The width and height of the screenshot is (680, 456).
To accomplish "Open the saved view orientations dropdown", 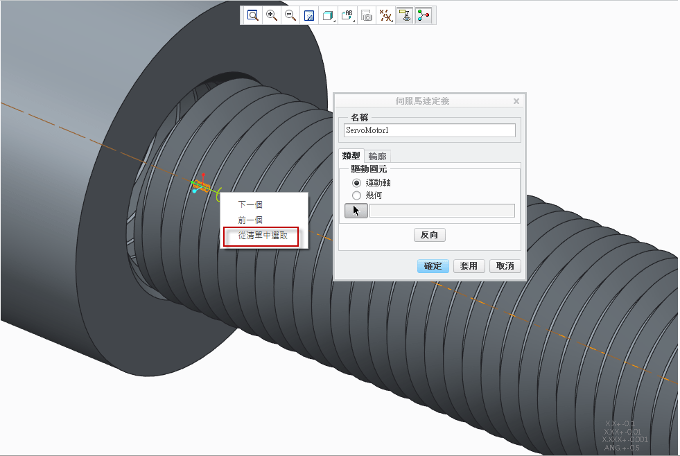I will pyautogui.click(x=349, y=15).
